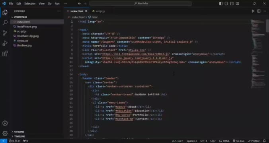
Task: Click the Run file play icon in editor toolbar
Action: pyautogui.click(x=253, y=11)
